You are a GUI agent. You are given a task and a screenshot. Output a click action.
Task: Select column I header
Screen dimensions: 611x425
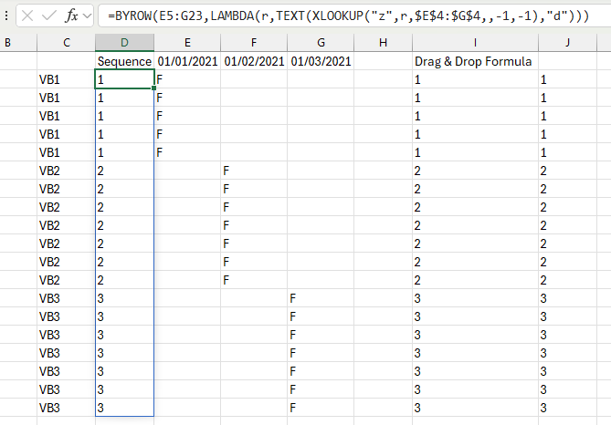pyautogui.click(x=476, y=43)
